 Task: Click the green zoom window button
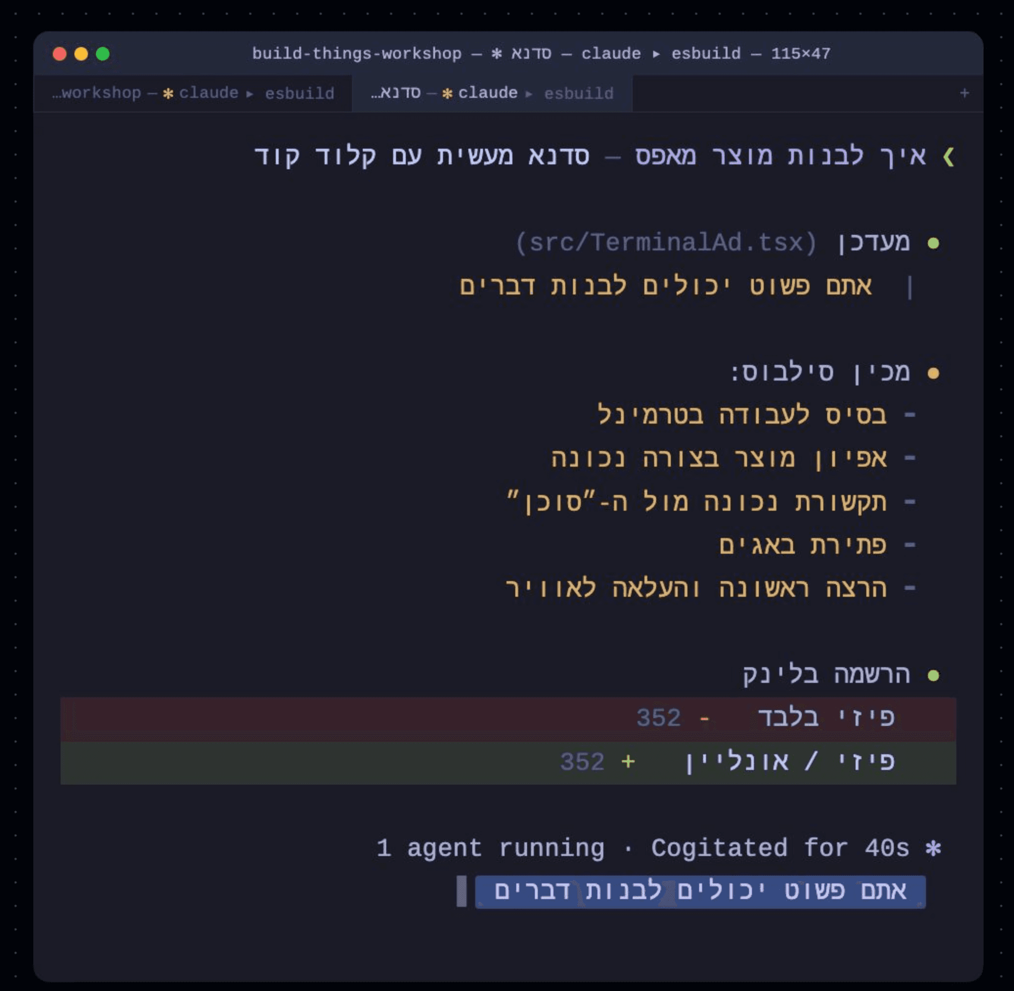point(103,54)
